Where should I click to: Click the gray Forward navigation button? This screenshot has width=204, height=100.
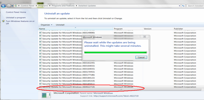[9, 6]
